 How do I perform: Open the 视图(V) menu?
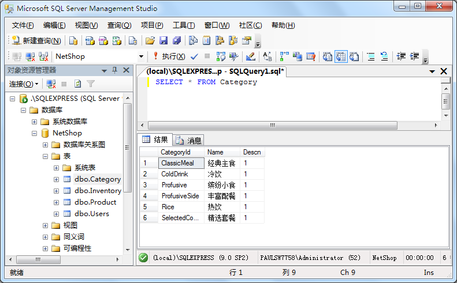pos(86,25)
